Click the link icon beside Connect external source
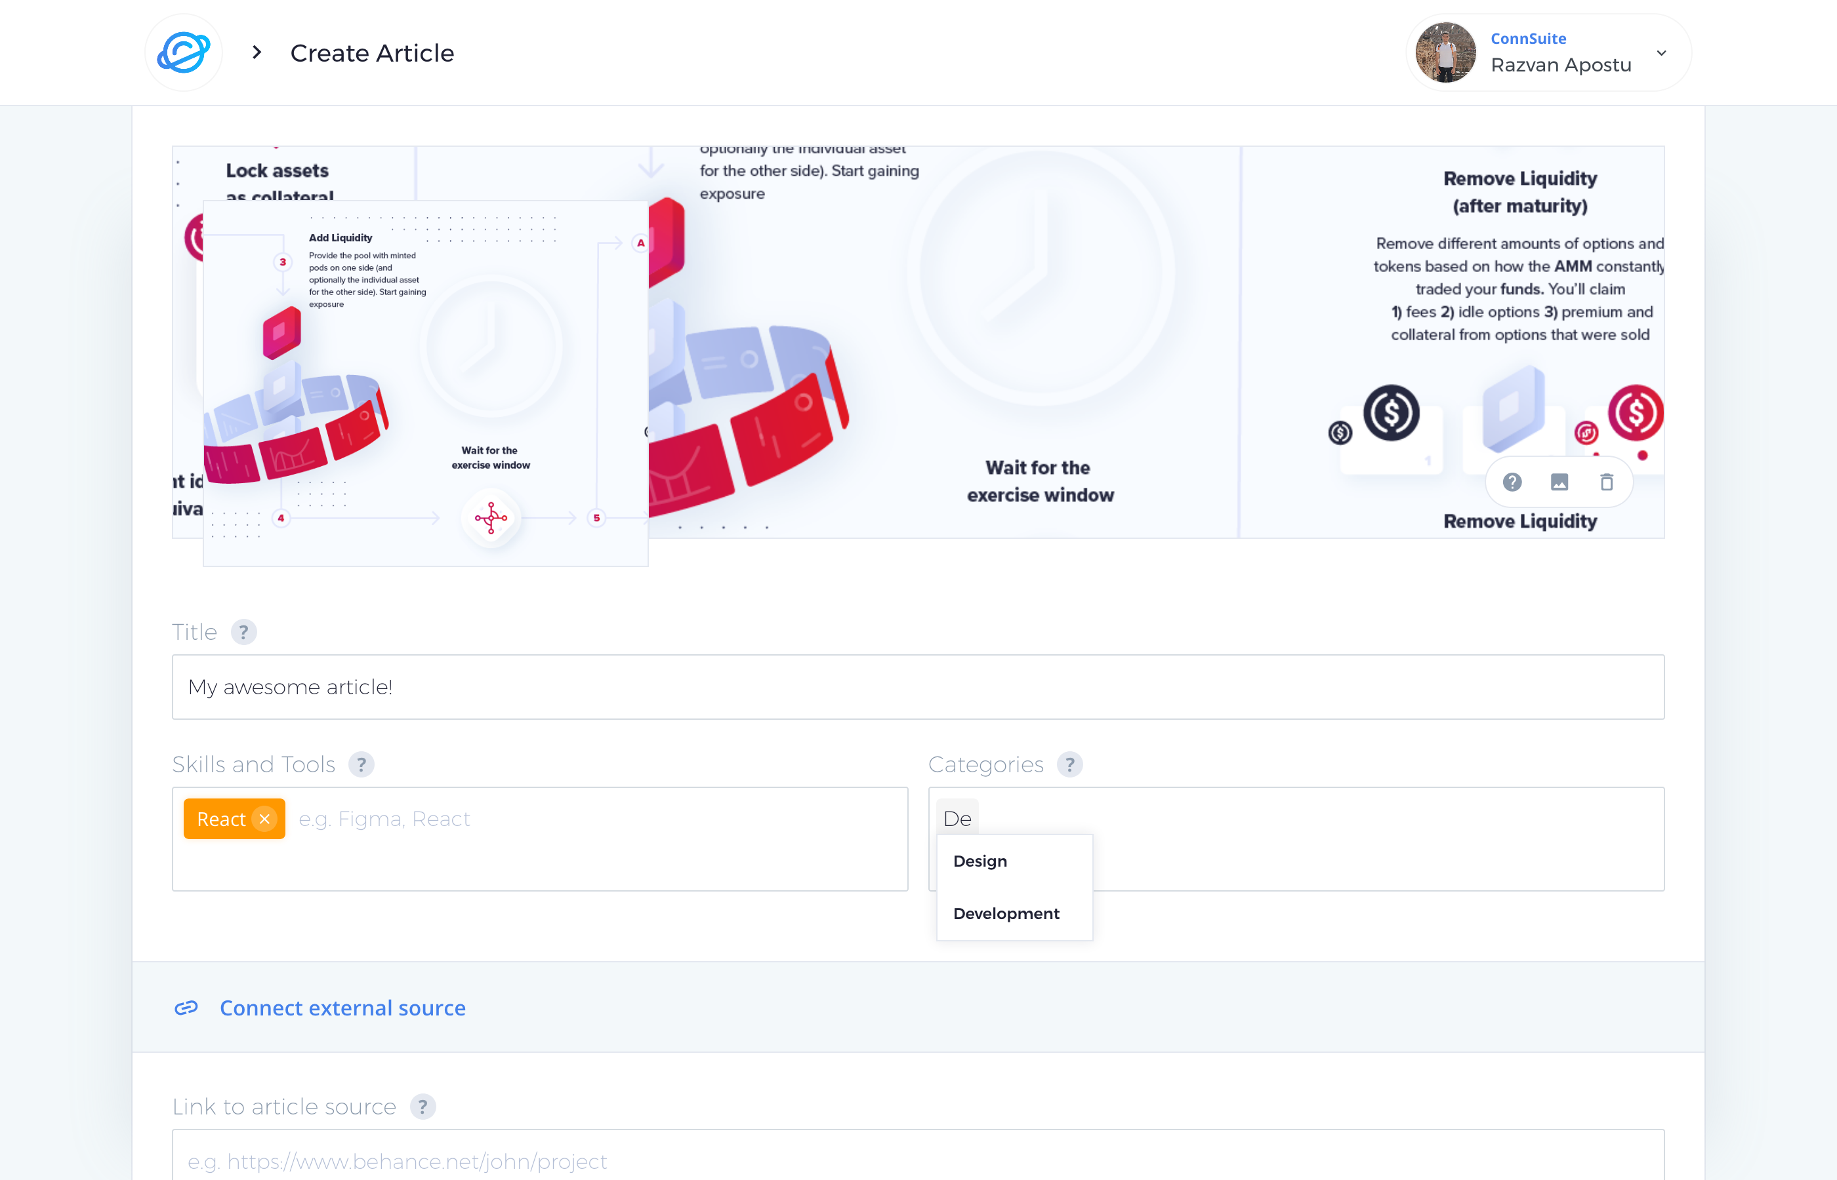 tap(186, 1008)
